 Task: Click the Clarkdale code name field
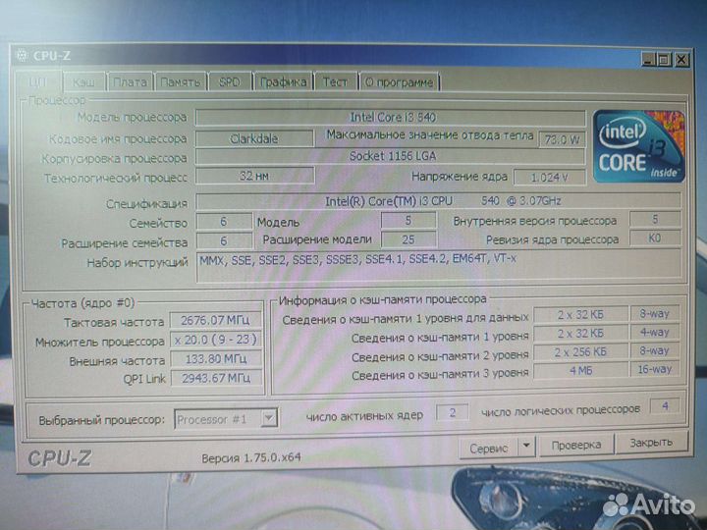coord(254,138)
